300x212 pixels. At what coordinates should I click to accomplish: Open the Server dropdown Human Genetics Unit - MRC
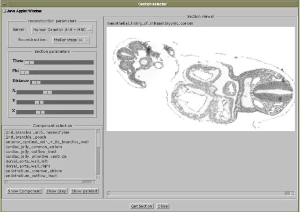coord(62,29)
